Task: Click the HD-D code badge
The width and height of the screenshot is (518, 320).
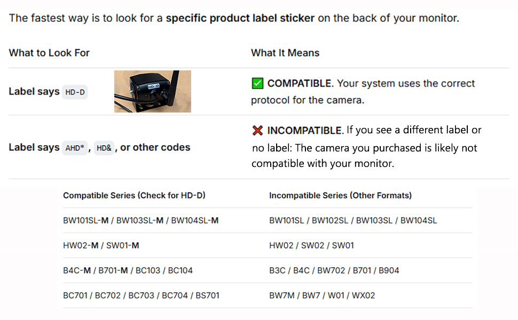Action: [75, 92]
